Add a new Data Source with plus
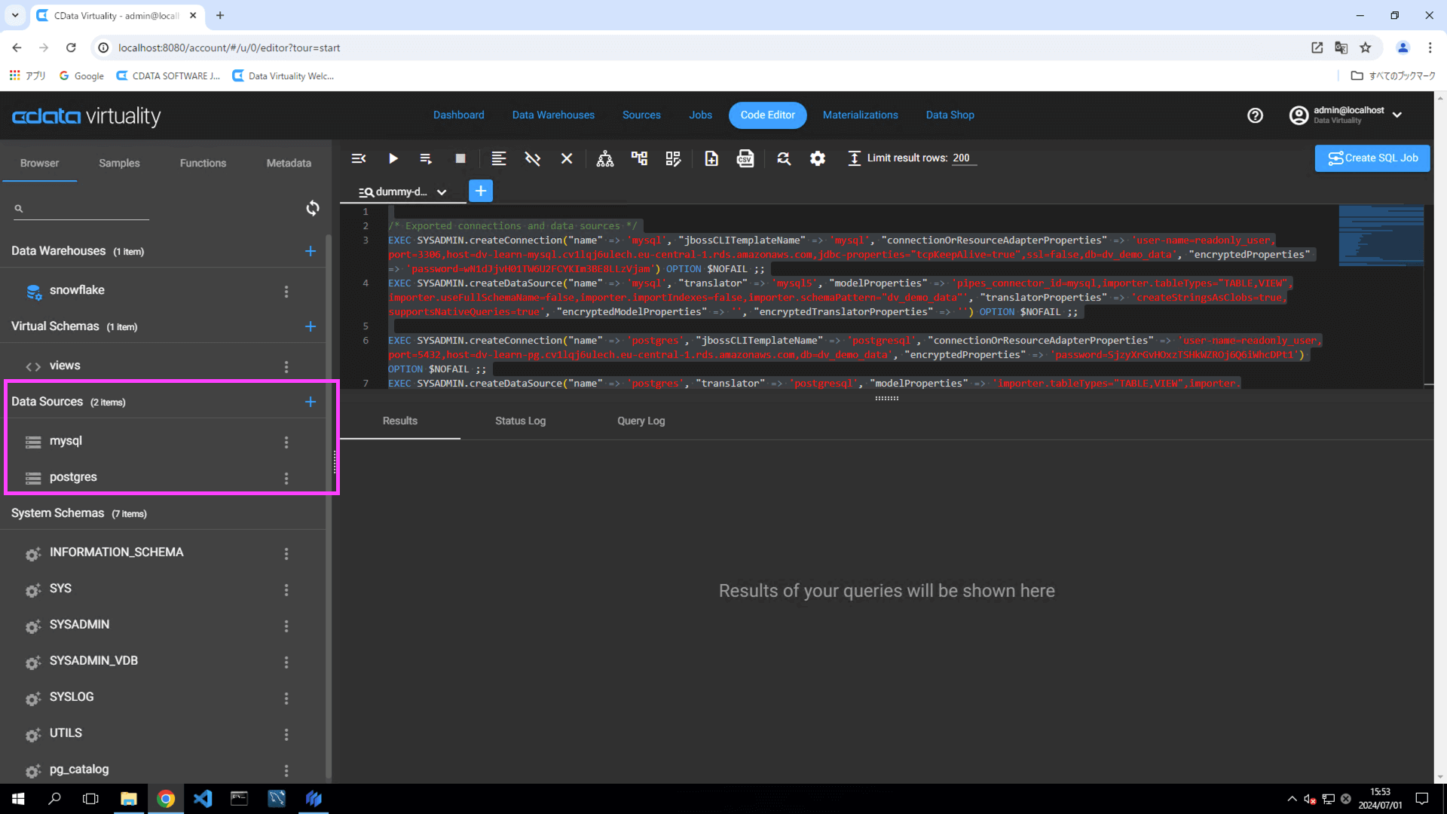1447x814 pixels. tap(310, 402)
